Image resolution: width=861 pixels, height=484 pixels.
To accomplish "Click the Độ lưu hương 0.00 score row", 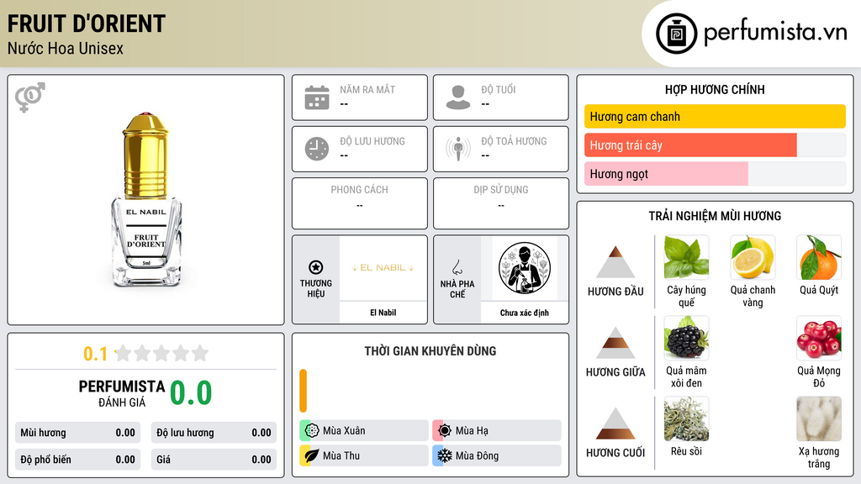I will click(x=214, y=433).
